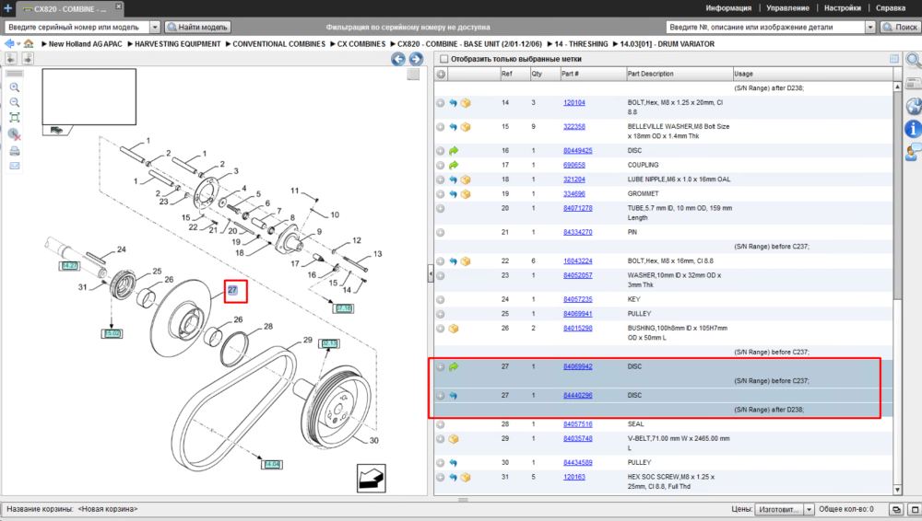The width and height of the screenshot is (922, 521).
Task: Click the blue info icon on the right sidebar
Action: coord(913,129)
